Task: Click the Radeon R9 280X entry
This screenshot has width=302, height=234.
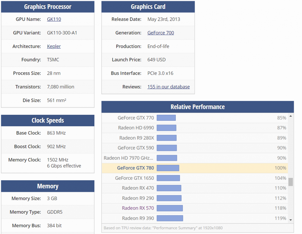Action: (x=137, y=138)
